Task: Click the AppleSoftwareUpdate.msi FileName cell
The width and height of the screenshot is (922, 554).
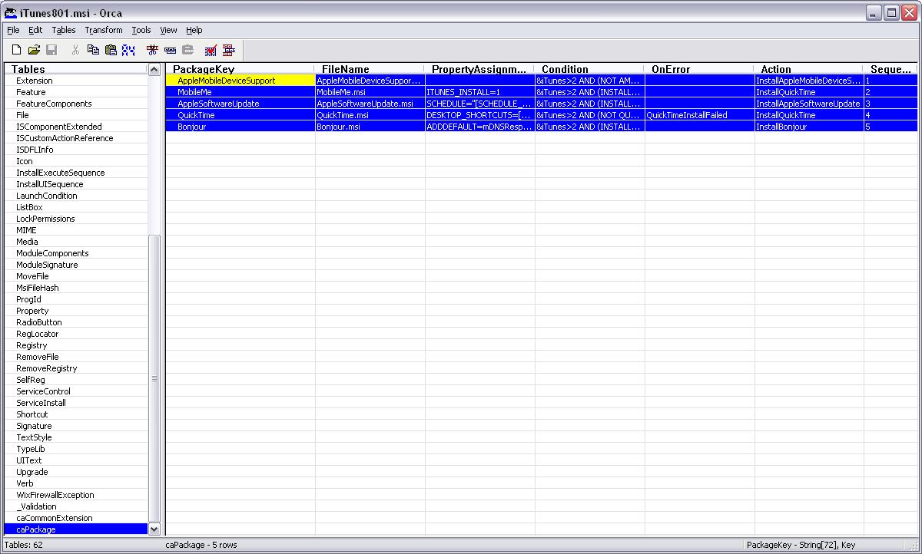Action: tap(370, 104)
